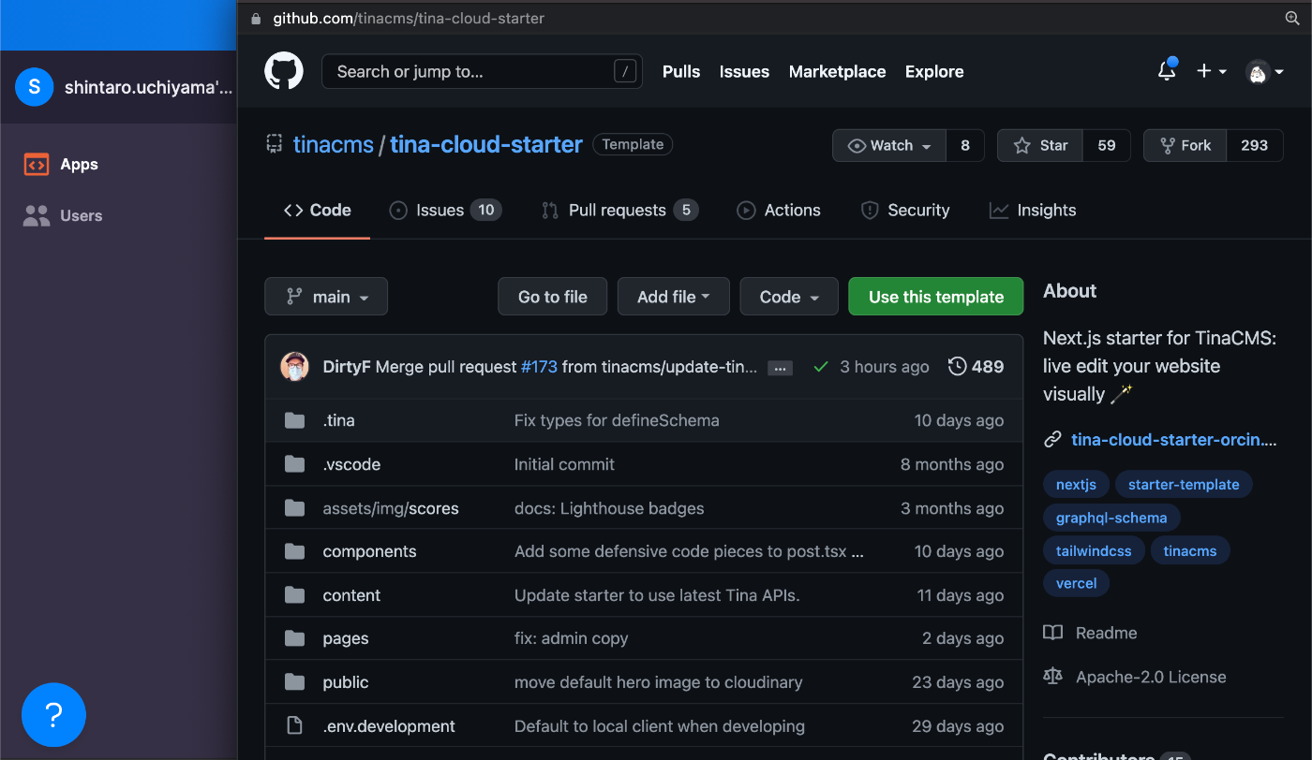Click watchers count 8
Screen dimensions: 1312x760
[965, 145]
